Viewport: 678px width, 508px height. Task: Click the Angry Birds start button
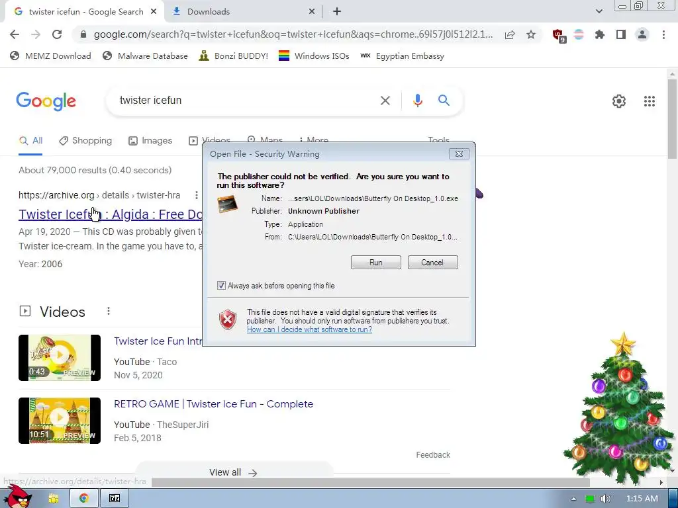click(17, 496)
